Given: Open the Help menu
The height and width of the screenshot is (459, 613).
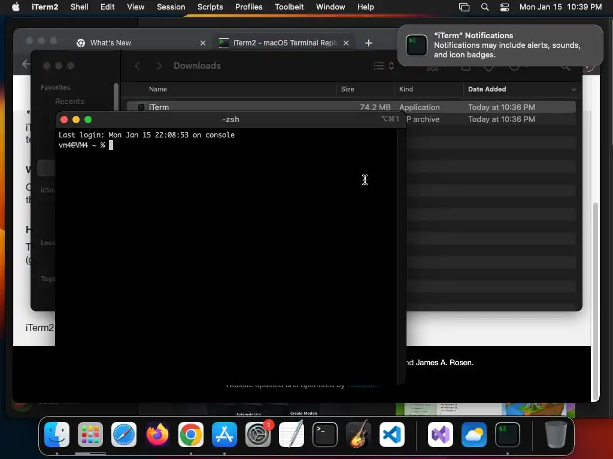Looking at the screenshot, I should tap(365, 7).
